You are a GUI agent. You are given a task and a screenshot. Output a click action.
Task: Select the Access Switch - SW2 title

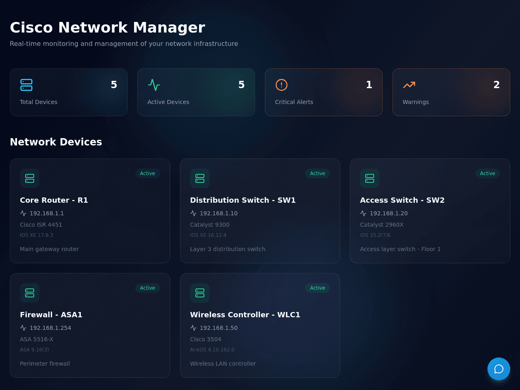point(402,200)
